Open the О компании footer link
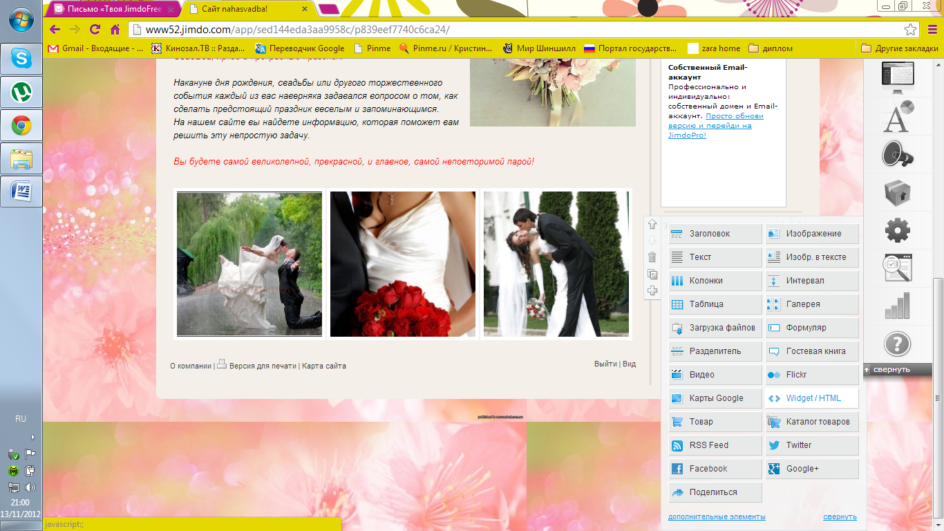Image resolution: width=944 pixels, height=531 pixels. coord(191,366)
